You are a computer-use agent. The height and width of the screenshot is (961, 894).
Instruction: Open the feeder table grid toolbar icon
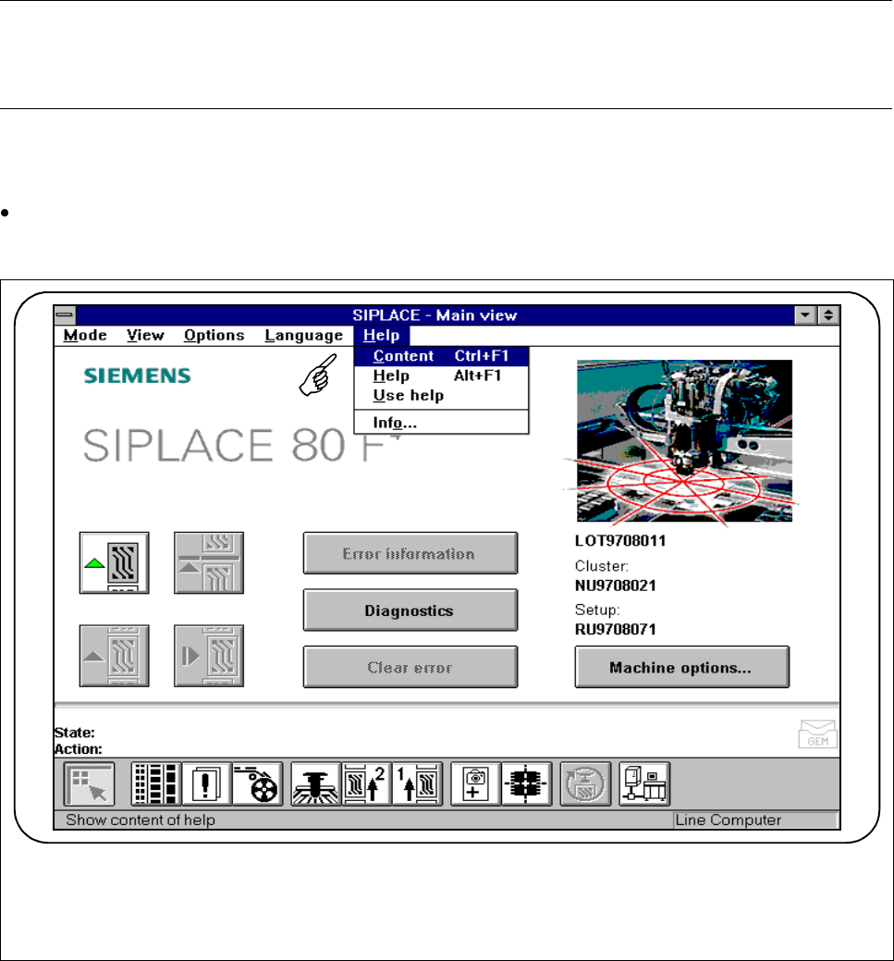(x=156, y=784)
